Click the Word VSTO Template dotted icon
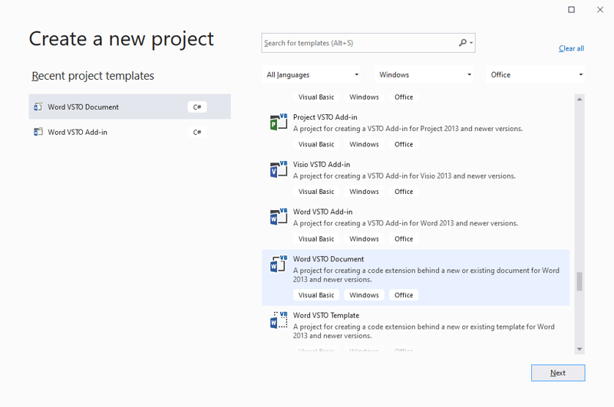 click(x=279, y=320)
